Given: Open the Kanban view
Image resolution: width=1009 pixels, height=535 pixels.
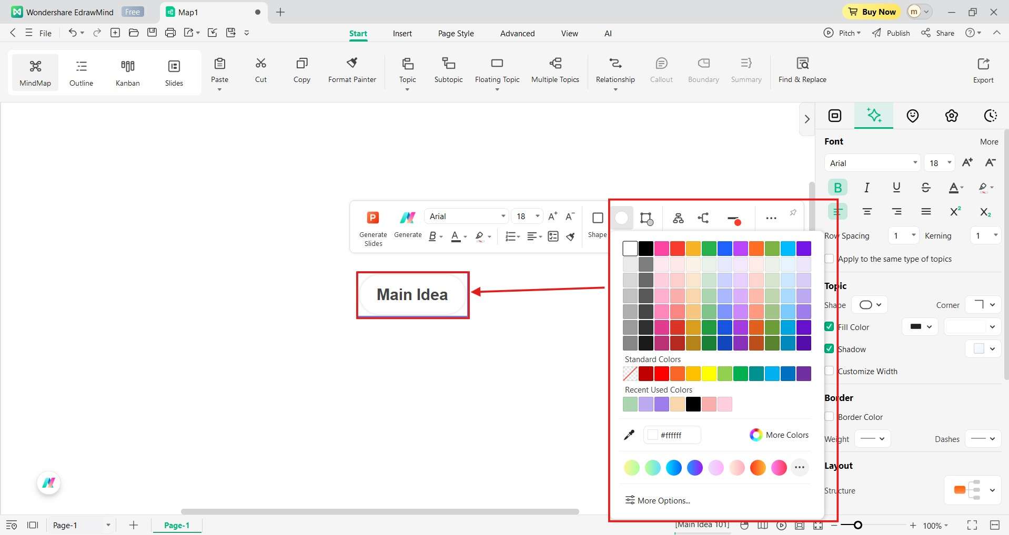Looking at the screenshot, I should click(x=127, y=72).
